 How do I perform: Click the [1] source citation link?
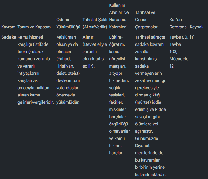pyautogui.click(x=192, y=37)
